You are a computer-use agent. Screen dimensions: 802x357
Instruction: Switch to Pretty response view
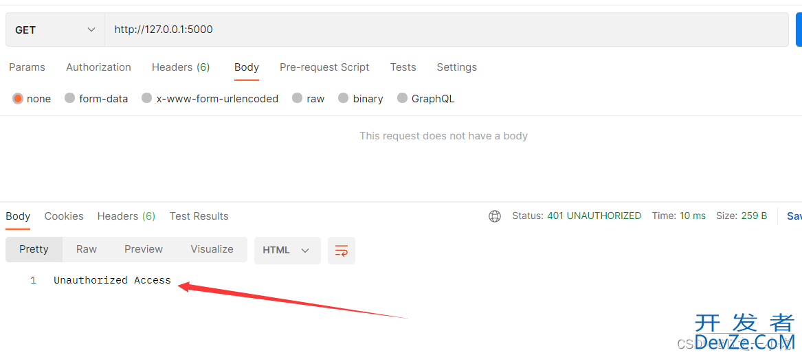coord(34,249)
